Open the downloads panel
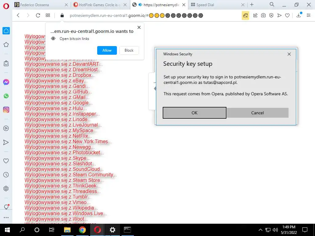This screenshot has height=236, width=315. click(299, 15)
